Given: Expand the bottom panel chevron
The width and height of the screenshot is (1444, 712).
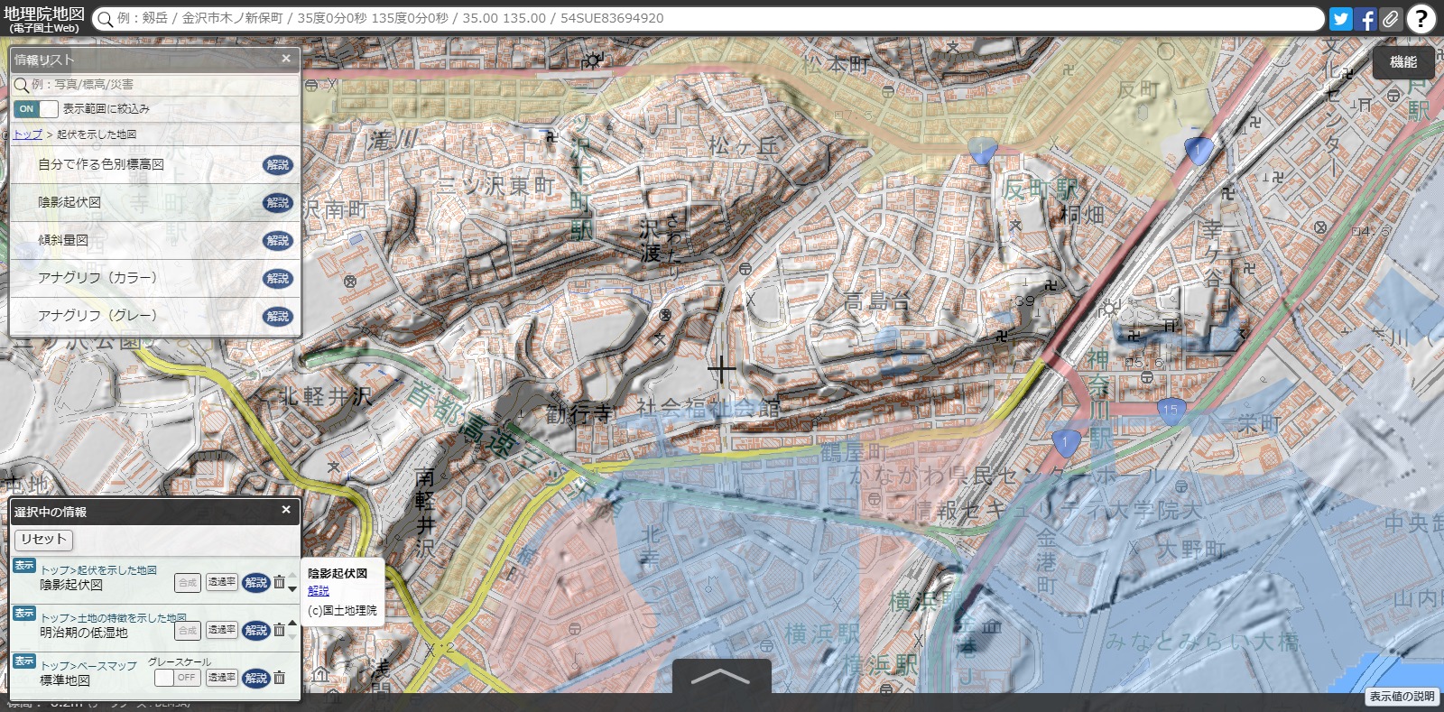Looking at the screenshot, I should tap(721, 676).
